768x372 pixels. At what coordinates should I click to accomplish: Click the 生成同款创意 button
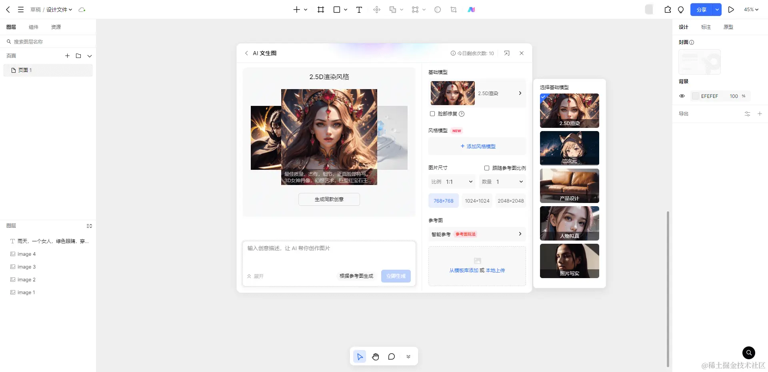tap(329, 199)
